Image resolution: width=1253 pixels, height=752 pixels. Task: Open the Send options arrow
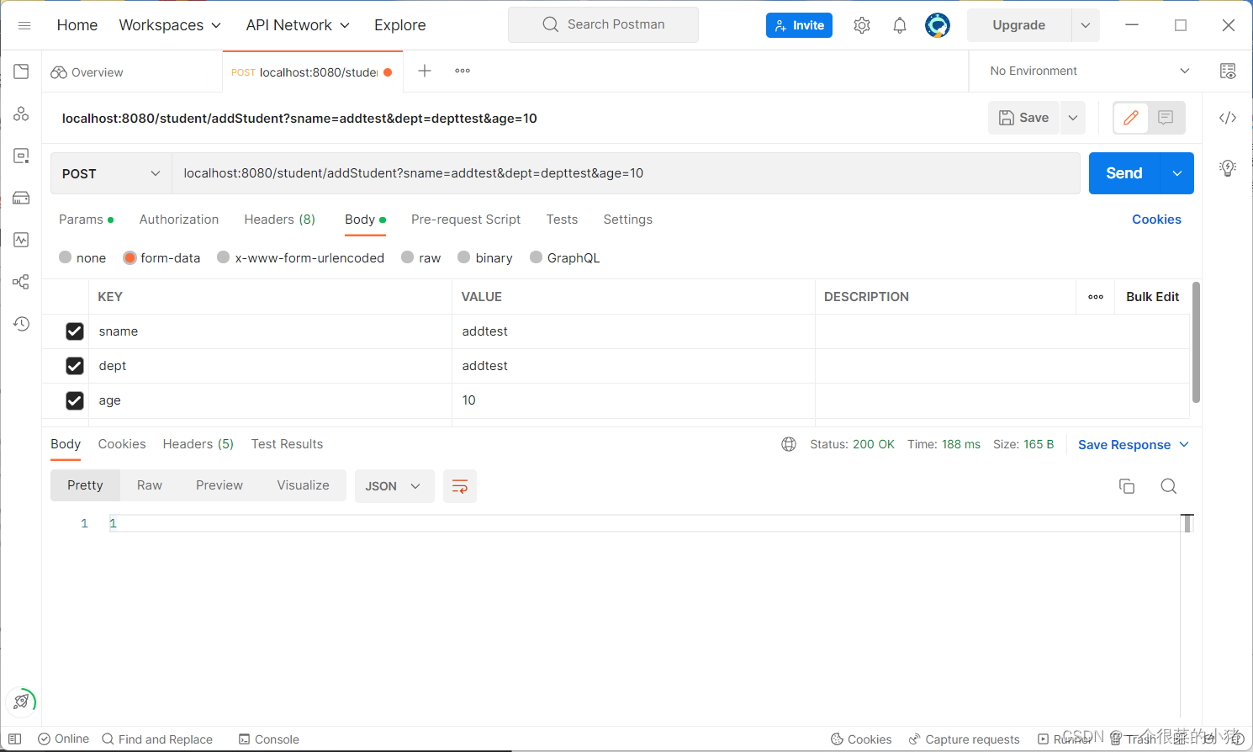coord(1177,173)
